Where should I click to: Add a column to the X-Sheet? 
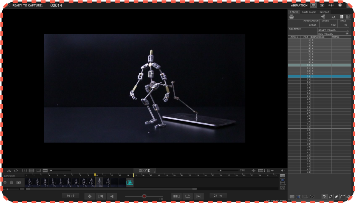(x=323, y=17)
